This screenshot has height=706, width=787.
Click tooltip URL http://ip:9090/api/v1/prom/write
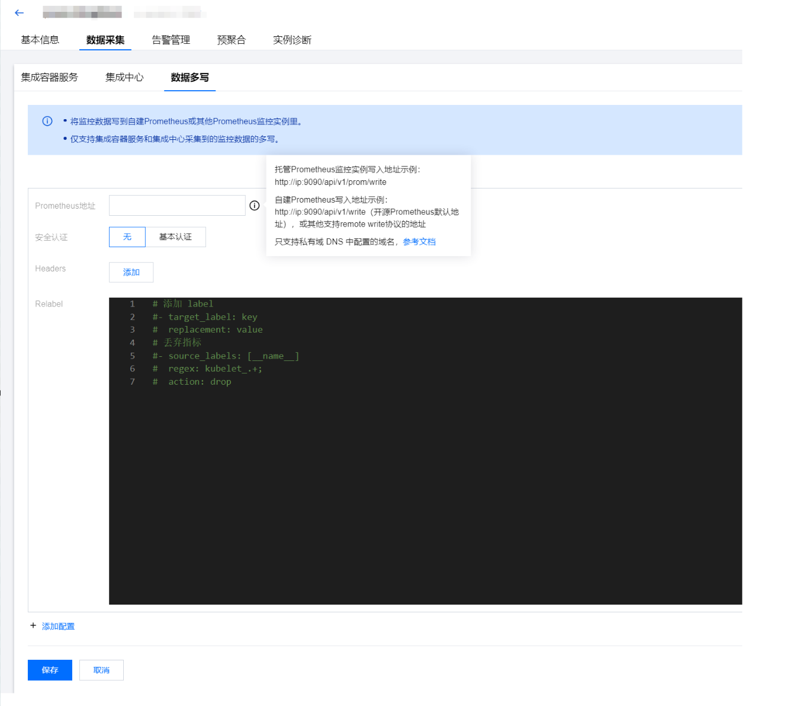(330, 182)
